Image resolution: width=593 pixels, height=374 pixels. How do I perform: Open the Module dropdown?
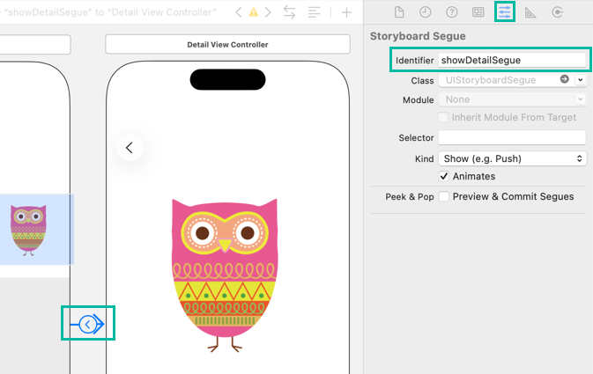pos(512,99)
